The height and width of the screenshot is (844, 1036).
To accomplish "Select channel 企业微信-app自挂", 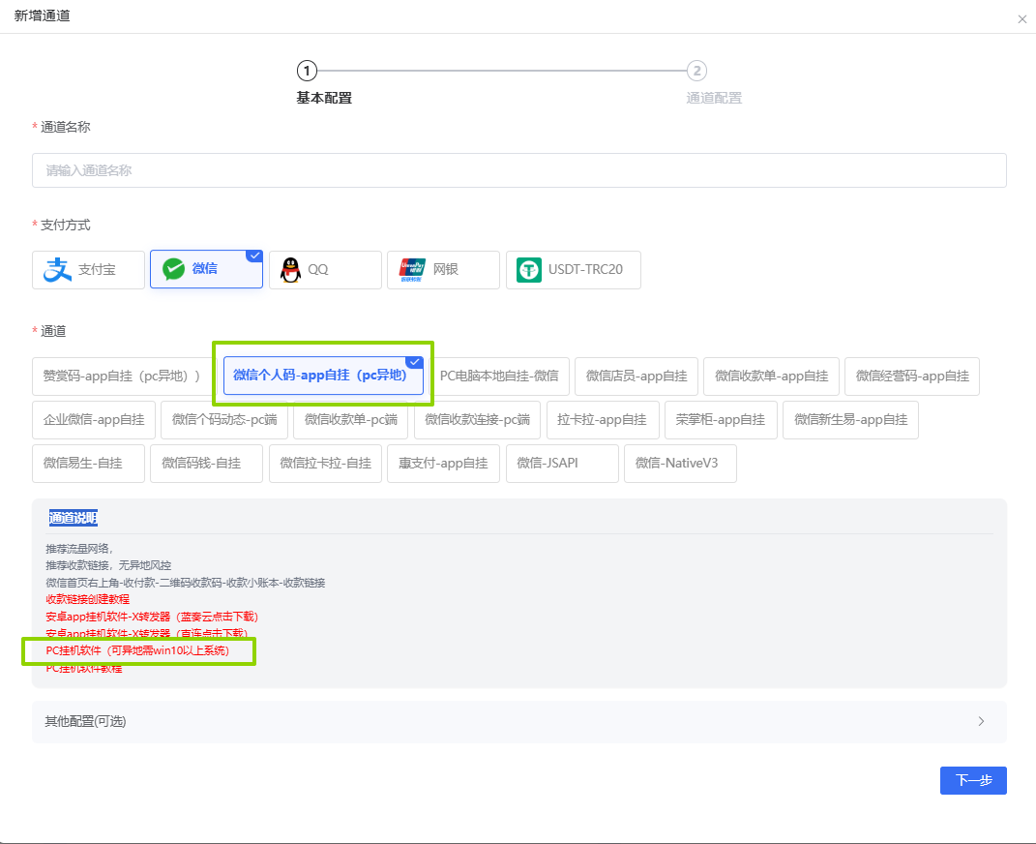I will click(94, 420).
